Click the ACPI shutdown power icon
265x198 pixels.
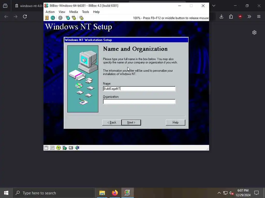(60, 18)
